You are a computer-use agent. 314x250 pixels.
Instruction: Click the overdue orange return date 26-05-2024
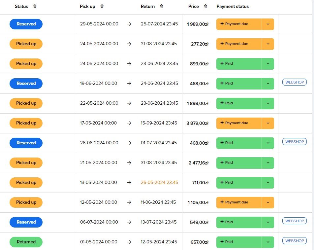(x=159, y=182)
